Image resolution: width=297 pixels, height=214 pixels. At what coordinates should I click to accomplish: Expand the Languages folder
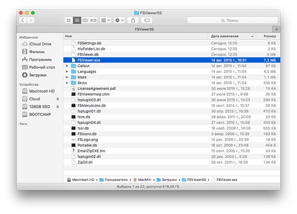point(67,71)
